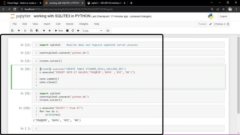Click the browser zoom magnifier icon
Viewport: 240px width, 135px height.
pos(212,9)
